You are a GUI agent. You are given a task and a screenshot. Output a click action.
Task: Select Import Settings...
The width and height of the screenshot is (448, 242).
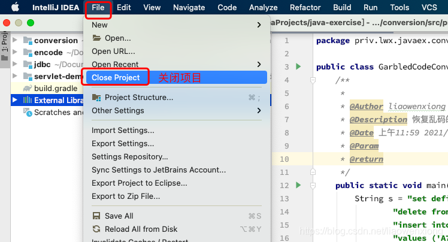pos(177,131)
